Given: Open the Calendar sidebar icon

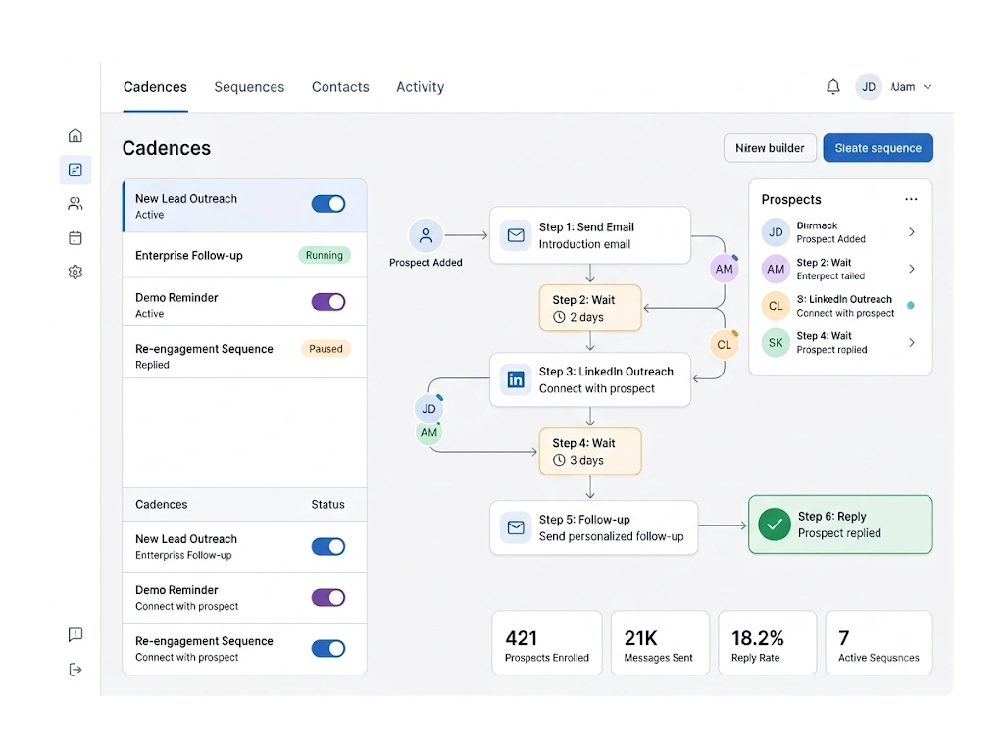Looking at the screenshot, I should tap(75, 237).
